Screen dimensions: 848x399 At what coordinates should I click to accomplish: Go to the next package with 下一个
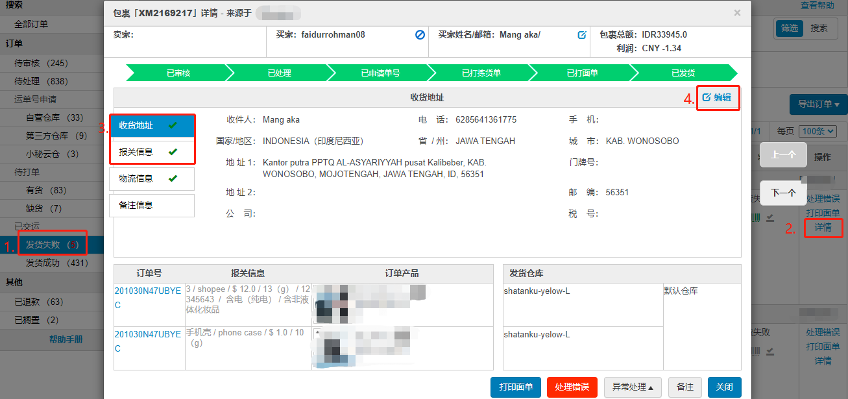(x=783, y=193)
